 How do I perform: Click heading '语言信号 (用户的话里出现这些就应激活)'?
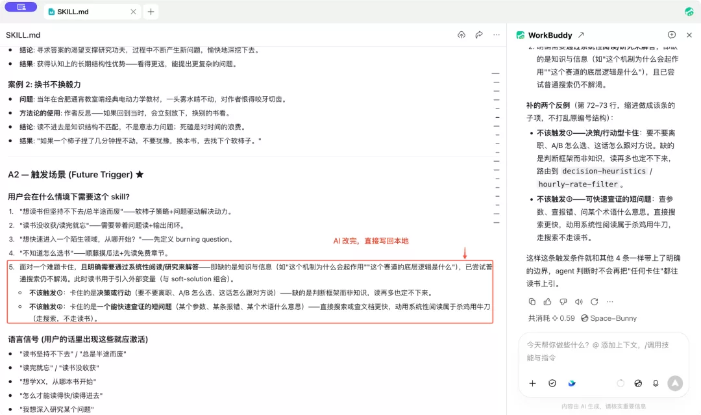click(78, 340)
